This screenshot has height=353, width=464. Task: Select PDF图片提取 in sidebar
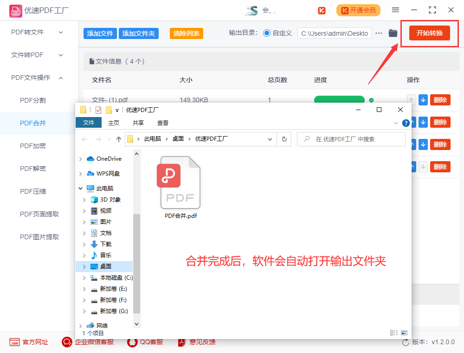click(39, 237)
